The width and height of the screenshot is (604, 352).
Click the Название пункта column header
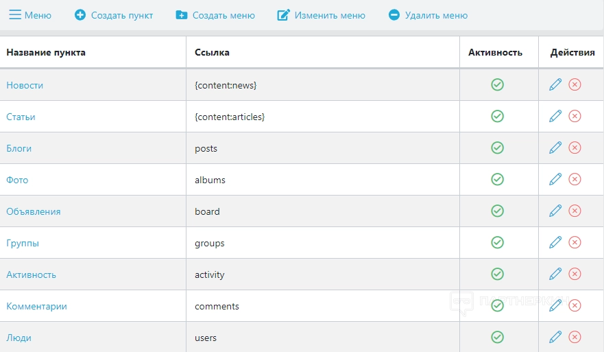[46, 52]
